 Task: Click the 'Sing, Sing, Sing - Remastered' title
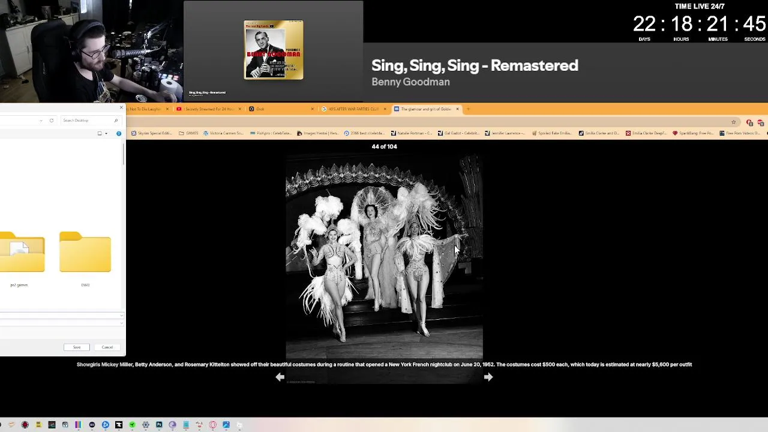pyautogui.click(x=475, y=65)
